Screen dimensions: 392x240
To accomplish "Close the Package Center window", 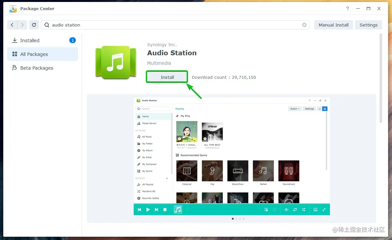I will pyautogui.click(x=379, y=9).
